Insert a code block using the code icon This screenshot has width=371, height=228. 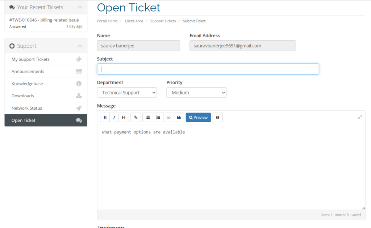coord(168,117)
